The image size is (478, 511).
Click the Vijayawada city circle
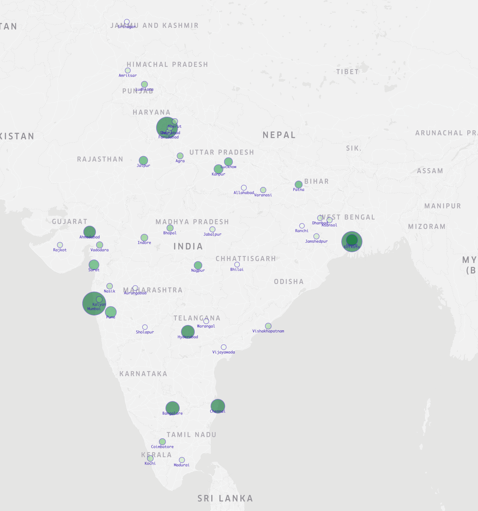coord(224,347)
